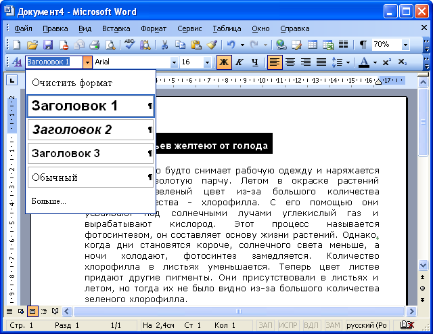Insert a table from the toolbar
The image size is (433, 334).
[x=313, y=45]
